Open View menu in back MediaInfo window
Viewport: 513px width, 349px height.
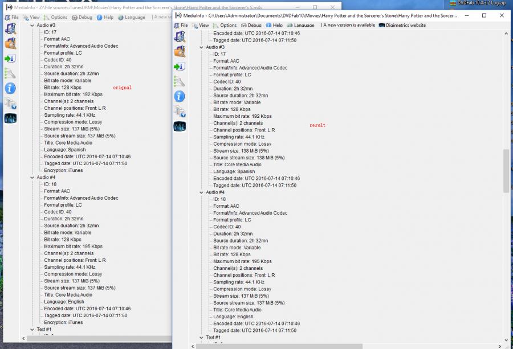tap(31, 17)
